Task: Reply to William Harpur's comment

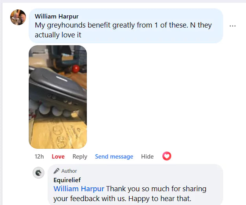Action: (80, 157)
